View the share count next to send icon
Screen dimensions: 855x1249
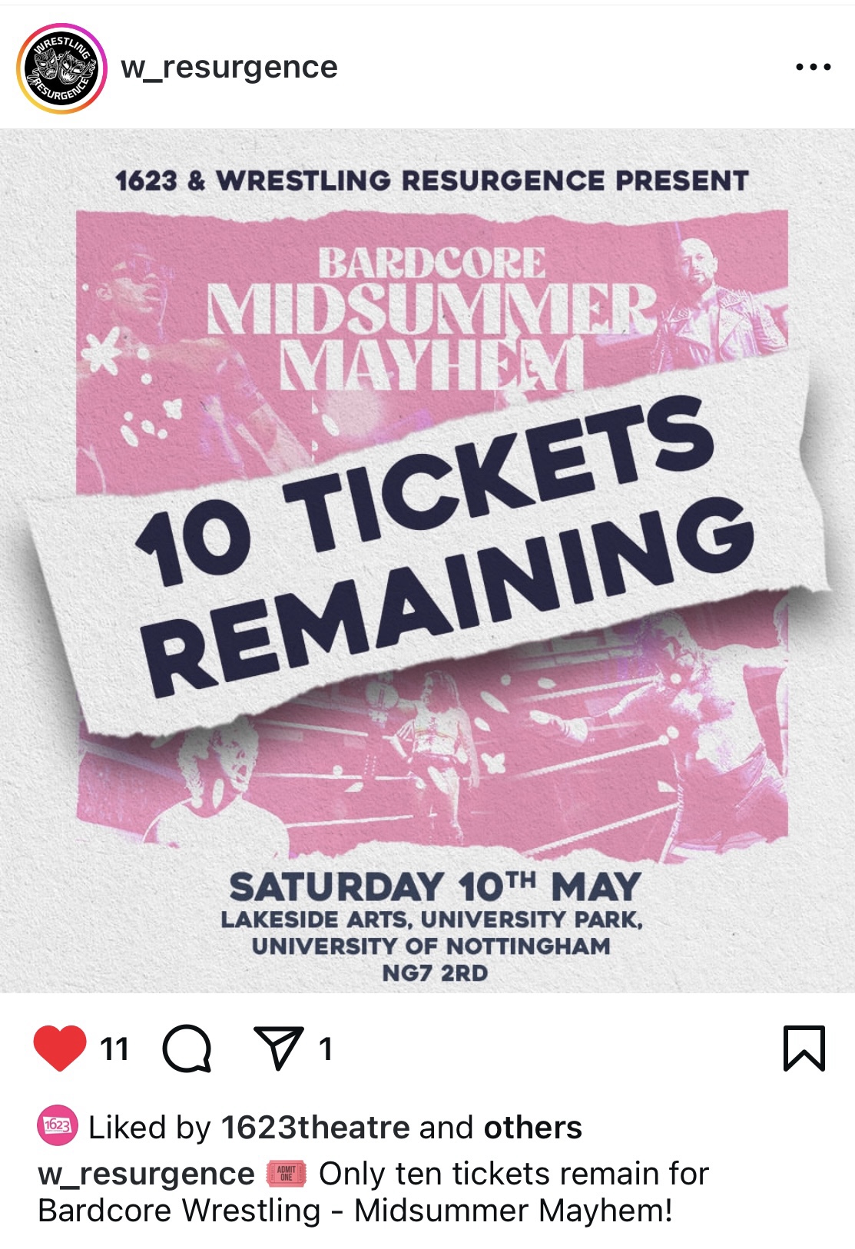[326, 1049]
